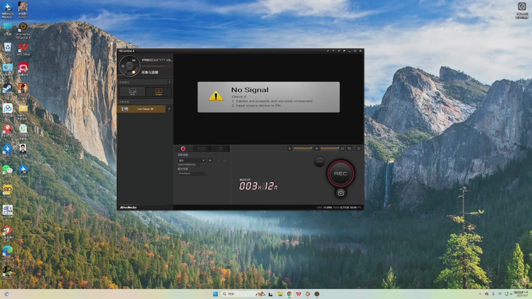The height and width of the screenshot is (299, 532).
Task: Switch to the streaming tab
Action: (x=201, y=148)
